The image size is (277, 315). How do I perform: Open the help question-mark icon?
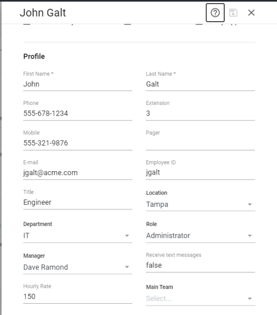[215, 12]
